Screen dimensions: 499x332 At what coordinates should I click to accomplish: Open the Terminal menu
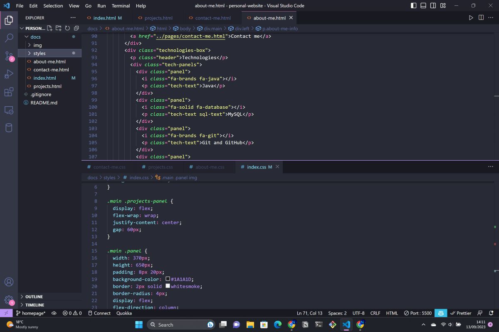pyautogui.click(x=121, y=6)
